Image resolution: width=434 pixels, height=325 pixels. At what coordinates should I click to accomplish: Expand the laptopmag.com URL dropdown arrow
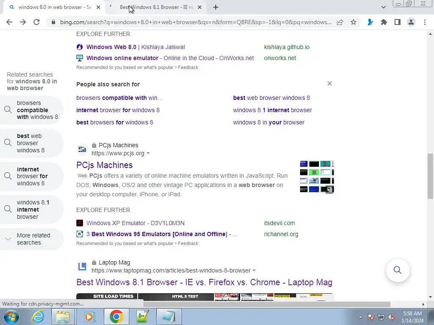pyautogui.click(x=254, y=270)
